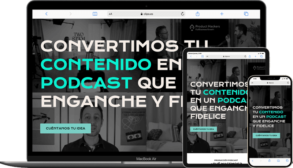Open the share sheet in the iPhone toolbar
The height and width of the screenshot is (168, 293).
pyautogui.click(x=269, y=161)
